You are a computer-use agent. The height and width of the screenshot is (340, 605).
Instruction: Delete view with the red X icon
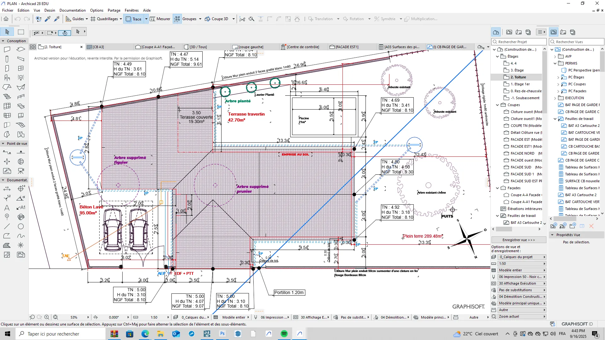tap(591, 226)
